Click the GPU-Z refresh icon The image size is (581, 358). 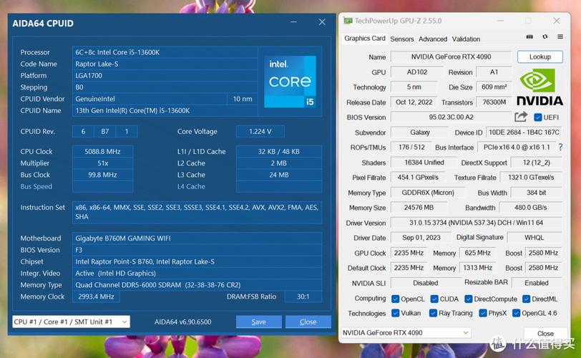click(x=545, y=37)
